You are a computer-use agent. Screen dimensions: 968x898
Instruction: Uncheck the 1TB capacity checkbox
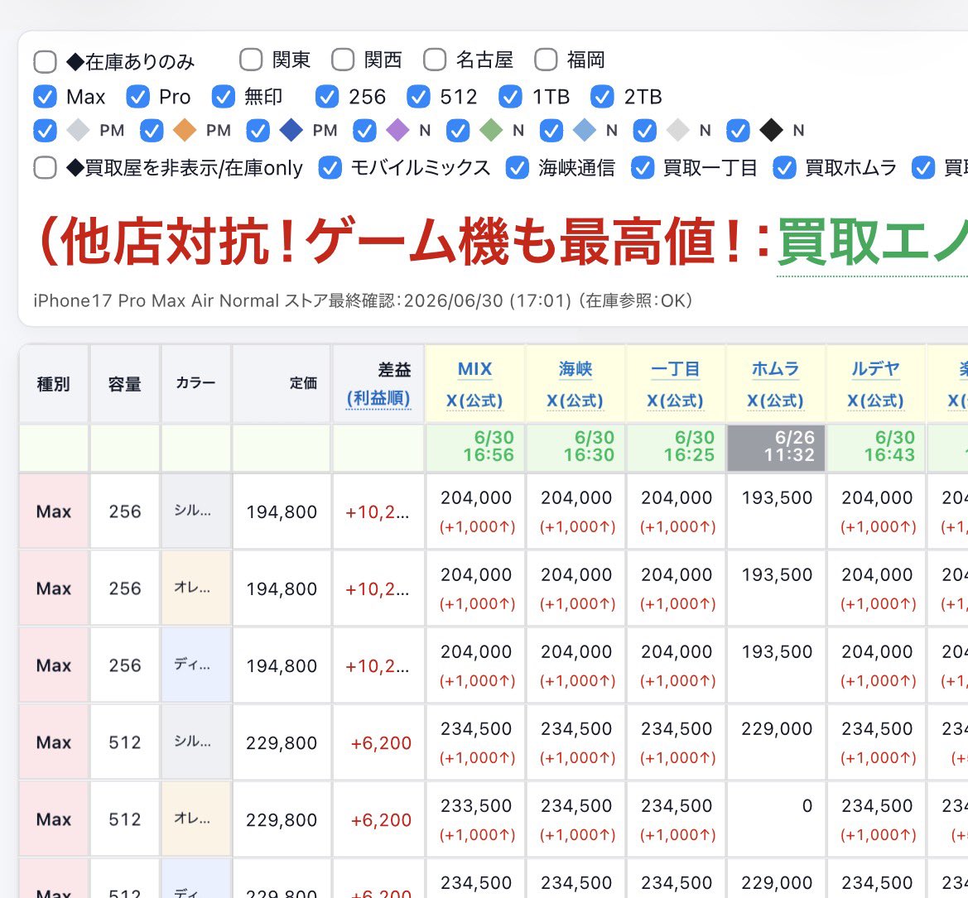pos(511,97)
